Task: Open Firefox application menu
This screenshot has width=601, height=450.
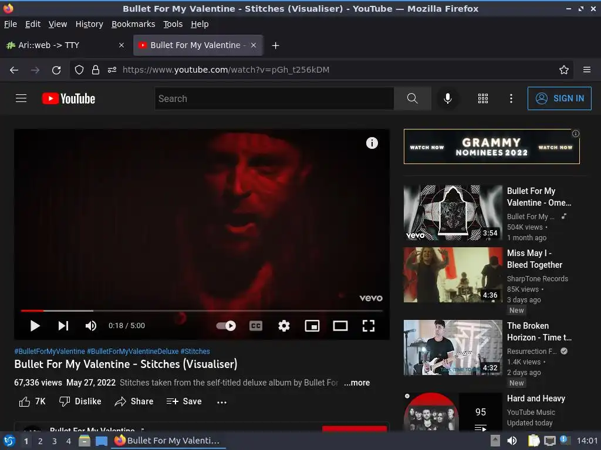Action: [587, 70]
